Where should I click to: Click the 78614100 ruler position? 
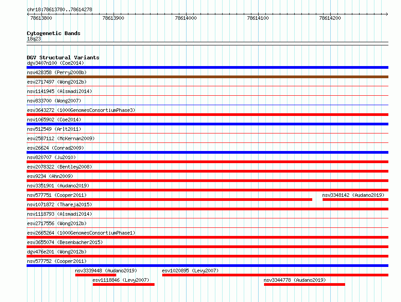(258, 18)
